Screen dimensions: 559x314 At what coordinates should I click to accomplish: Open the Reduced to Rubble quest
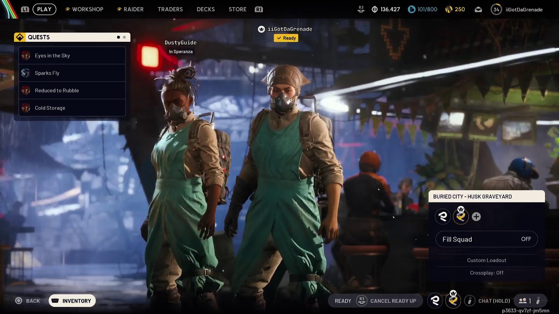[72, 90]
